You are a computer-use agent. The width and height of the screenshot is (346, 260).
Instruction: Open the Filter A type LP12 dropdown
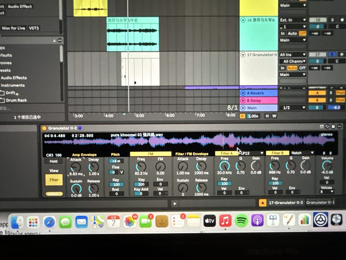pos(252,153)
